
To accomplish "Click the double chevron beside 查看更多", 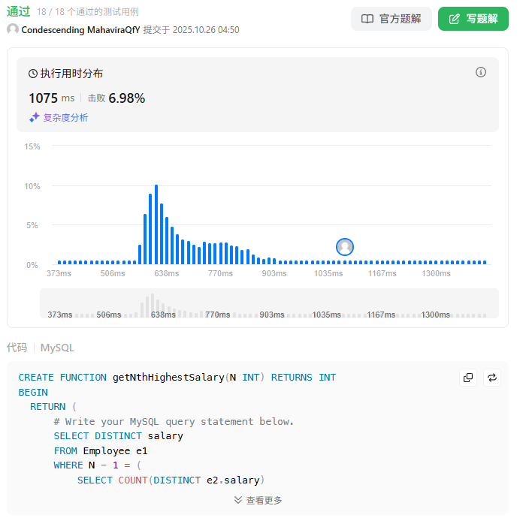I will (238, 500).
